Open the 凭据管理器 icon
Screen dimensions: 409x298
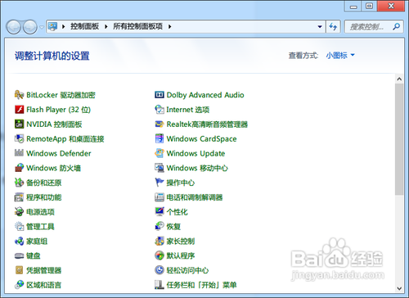[x=19, y=270]
